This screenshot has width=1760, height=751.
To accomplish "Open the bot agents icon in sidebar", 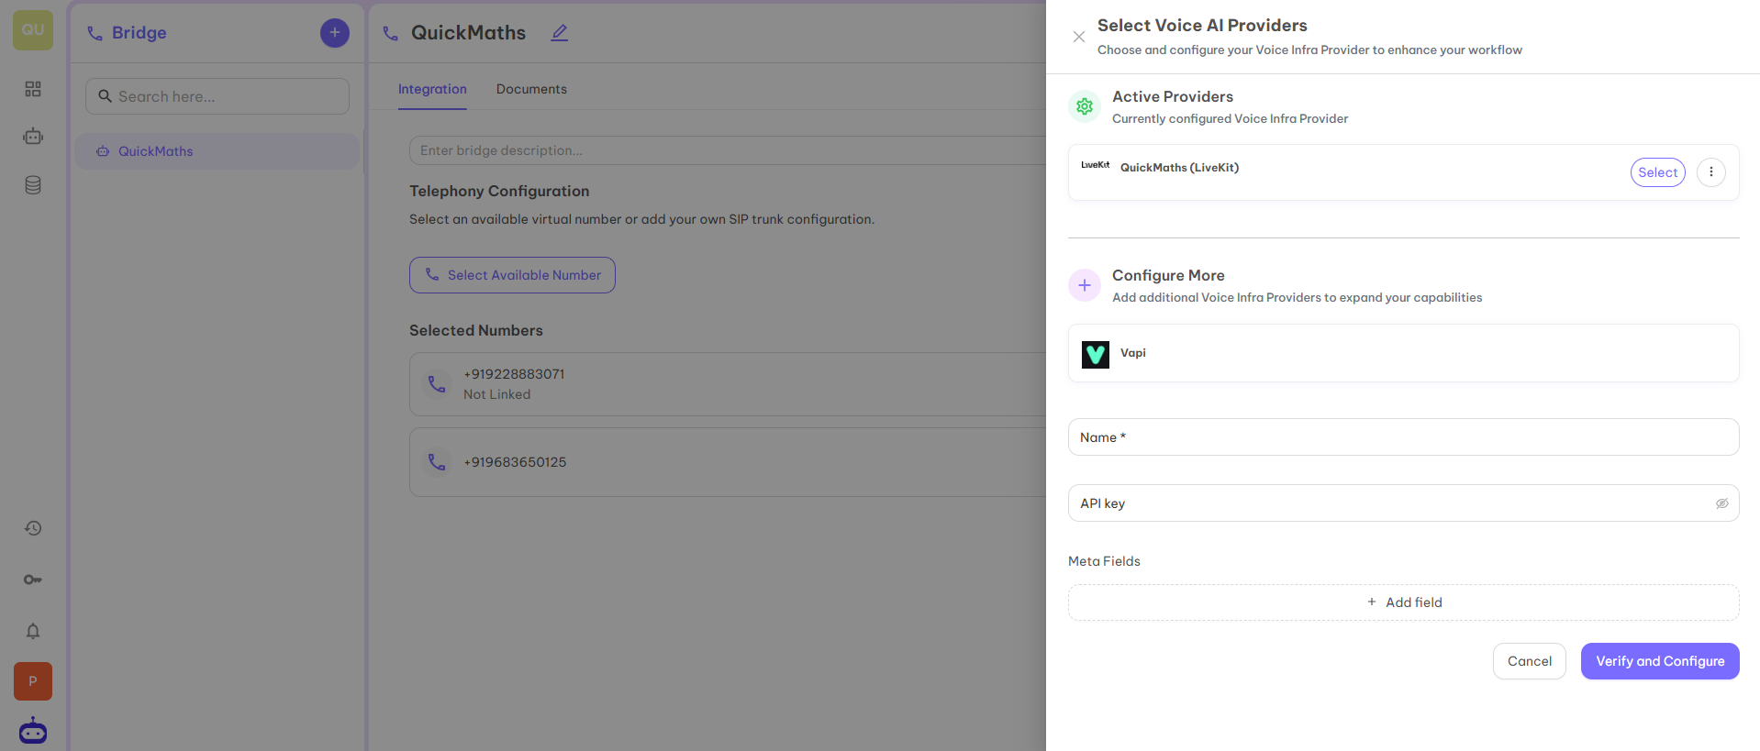I will [x=33, y=137].
